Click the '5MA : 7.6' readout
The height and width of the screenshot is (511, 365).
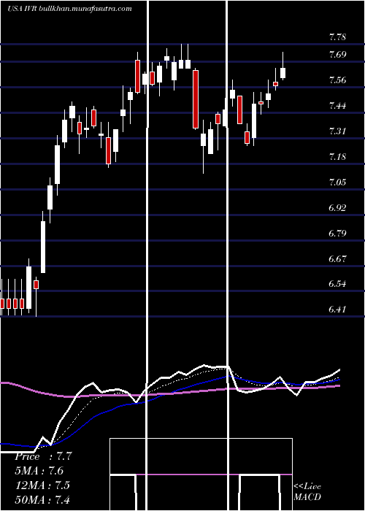click(x=39, y=471)
